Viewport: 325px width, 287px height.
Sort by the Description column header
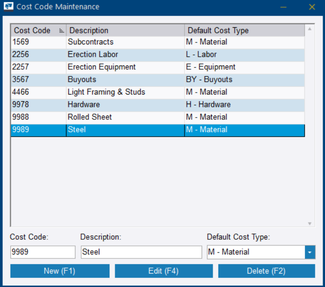[126, 31]
